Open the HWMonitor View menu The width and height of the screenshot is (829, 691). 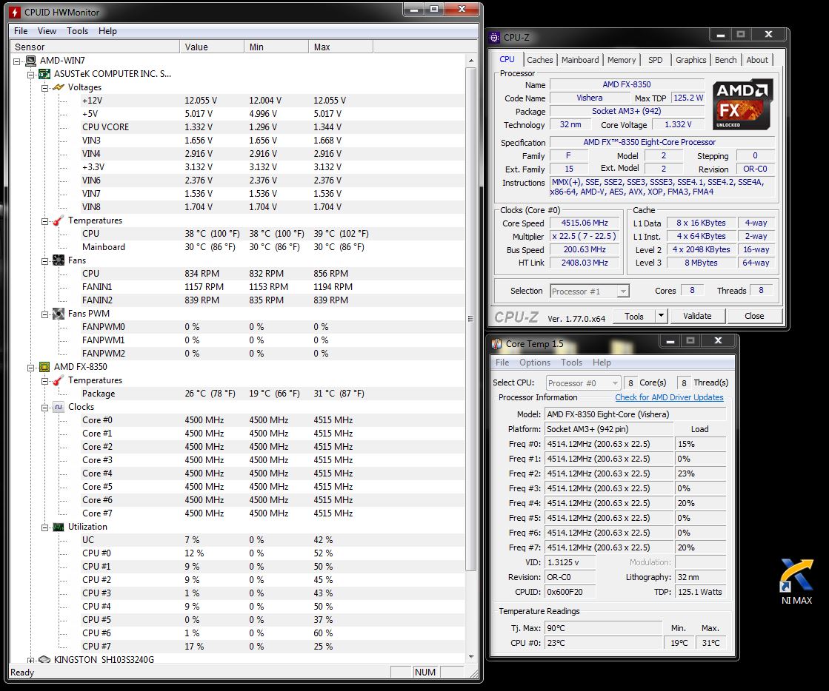(47, 31)
